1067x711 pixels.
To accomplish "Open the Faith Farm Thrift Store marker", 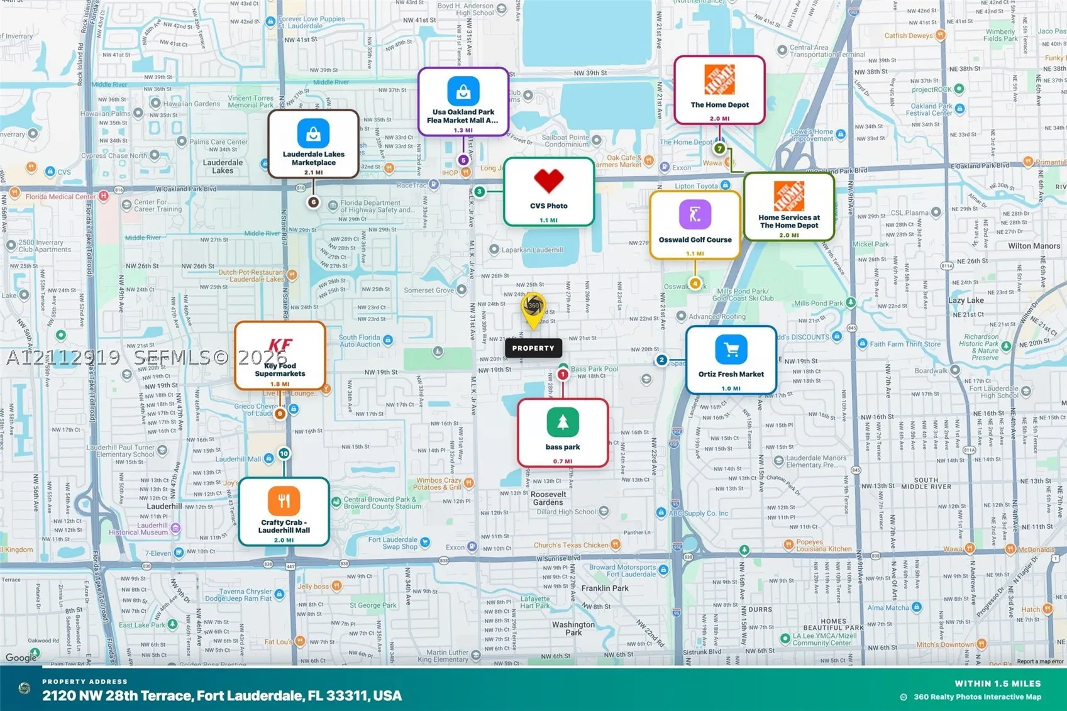I will 863,343.
